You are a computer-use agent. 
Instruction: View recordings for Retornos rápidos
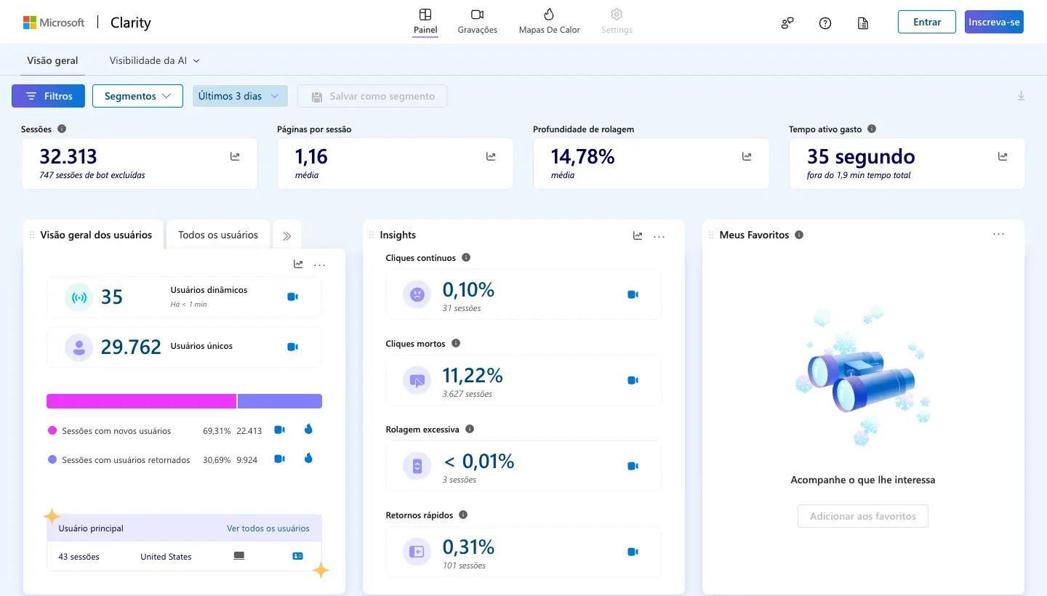tap(633, 552)
